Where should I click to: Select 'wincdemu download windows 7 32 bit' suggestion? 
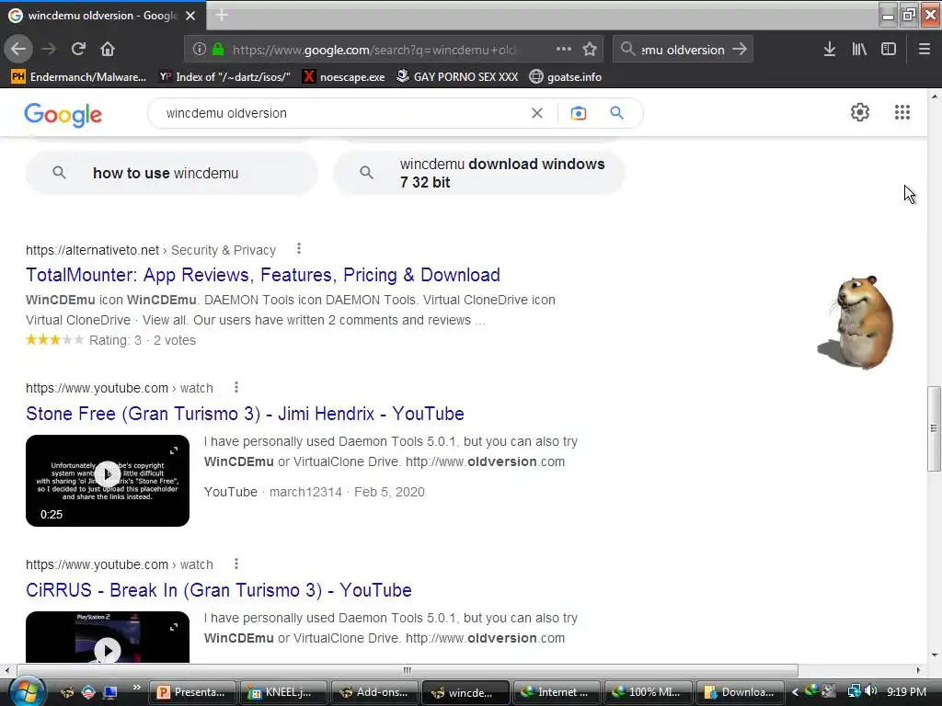[479, 173]
